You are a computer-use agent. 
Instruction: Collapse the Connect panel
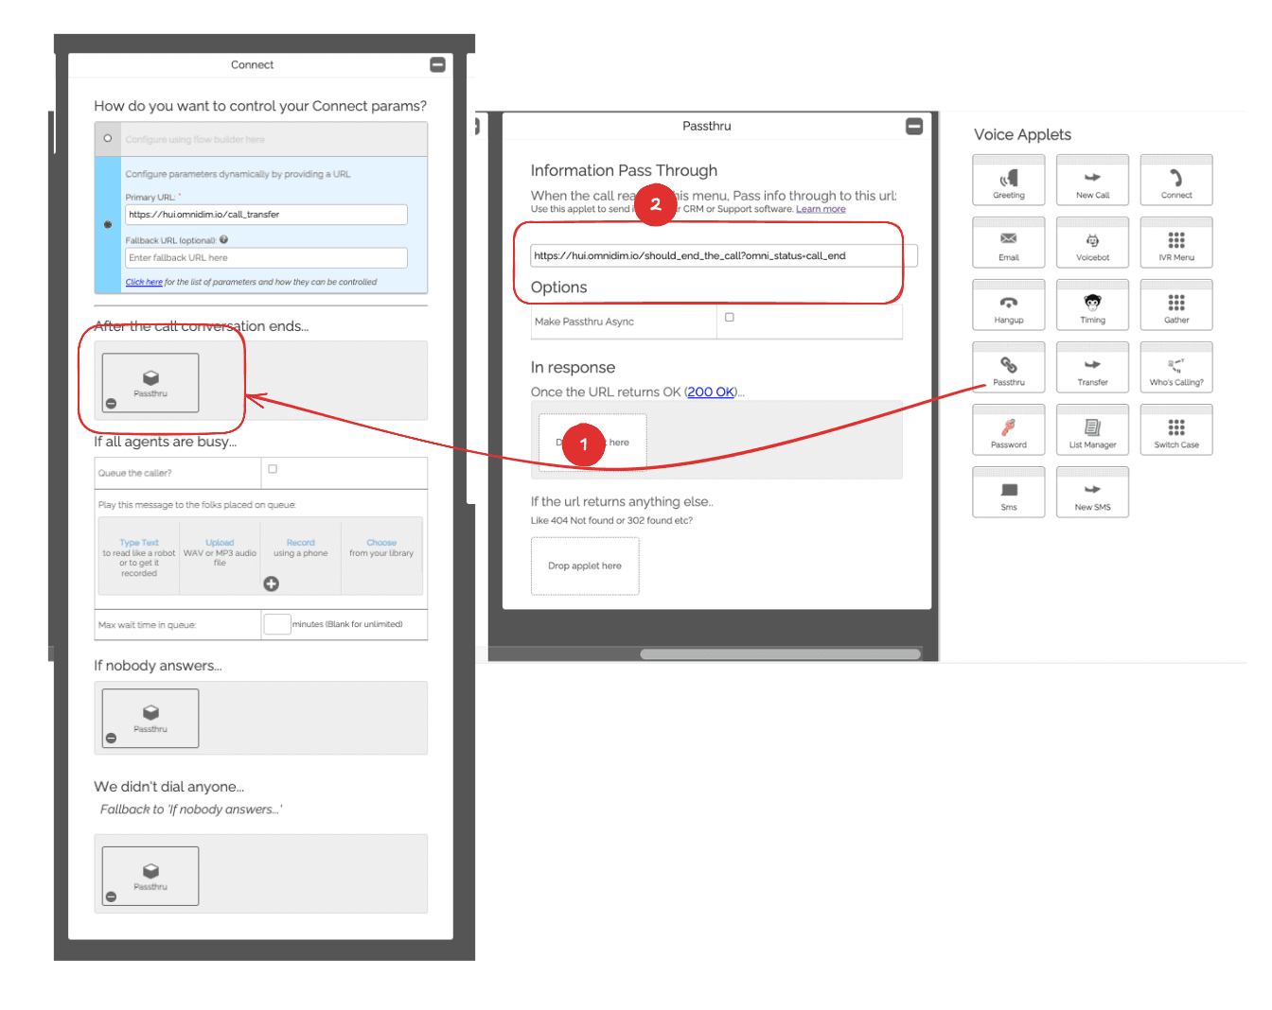click(437, 64)
